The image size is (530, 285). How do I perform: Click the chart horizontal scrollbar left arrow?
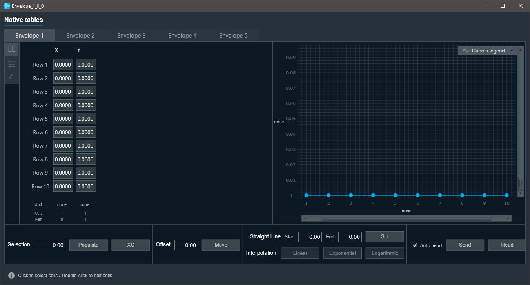[305, 218]
